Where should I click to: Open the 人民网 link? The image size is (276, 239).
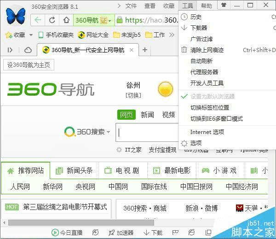click(20, 187)
